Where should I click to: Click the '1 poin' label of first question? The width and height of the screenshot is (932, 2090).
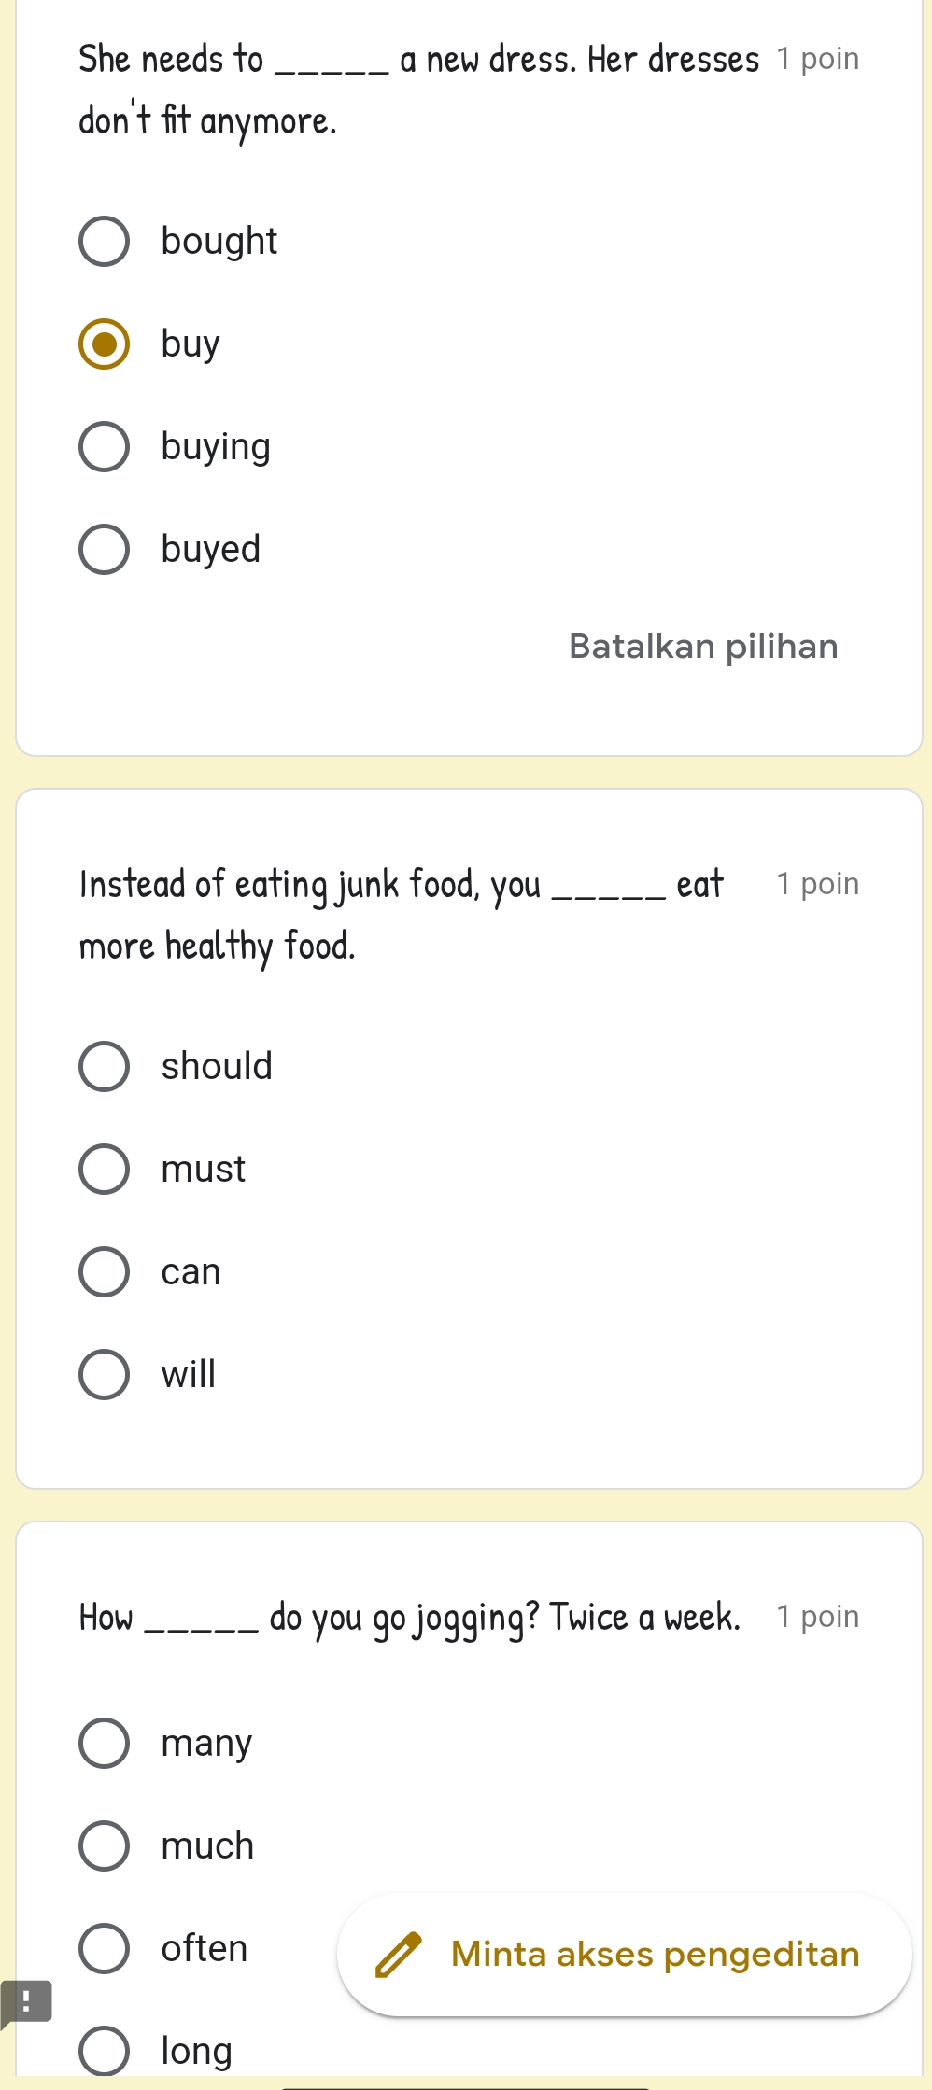click(x=818, y=59)
